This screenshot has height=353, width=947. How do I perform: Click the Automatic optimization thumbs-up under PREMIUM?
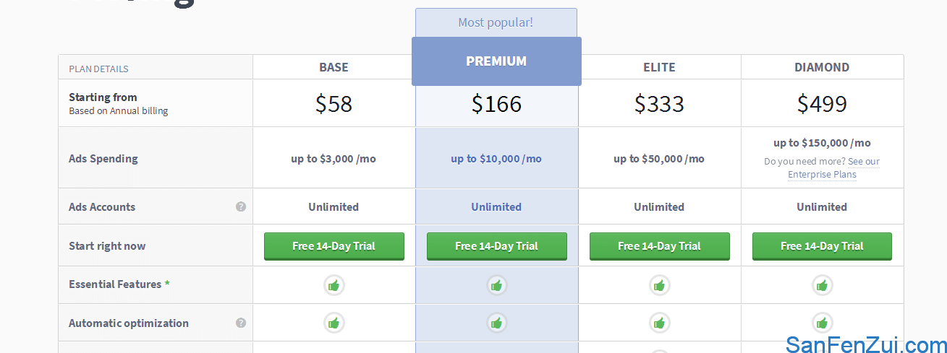click(x=496, y=323)
